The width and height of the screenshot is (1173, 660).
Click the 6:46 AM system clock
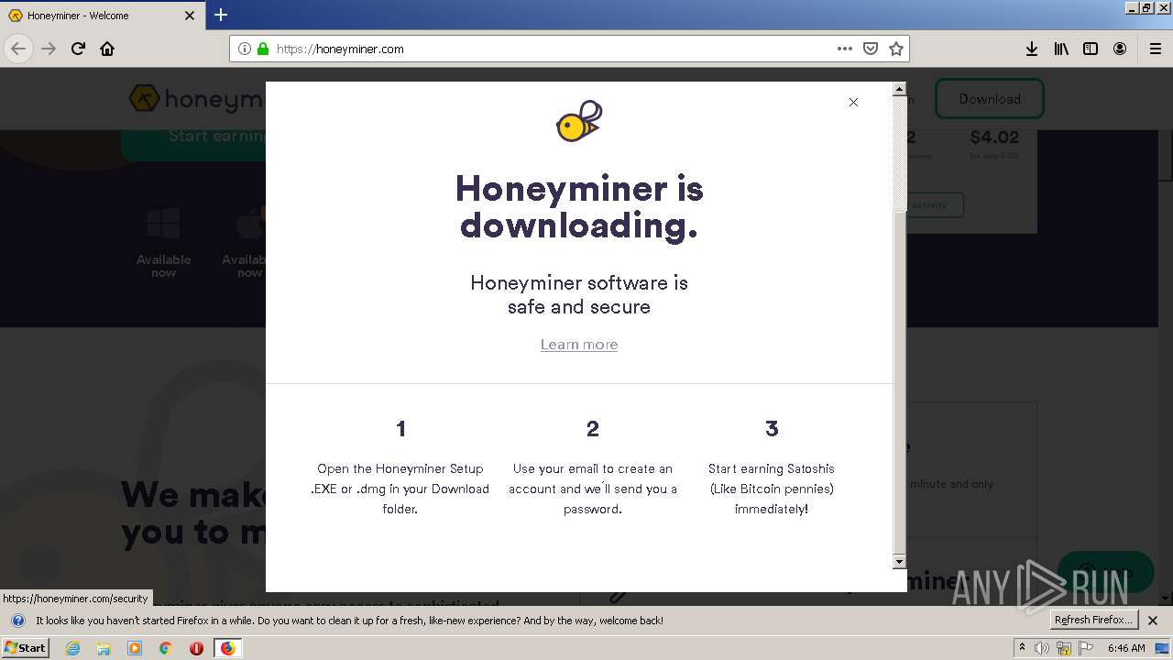click(x=1126, y=648)
